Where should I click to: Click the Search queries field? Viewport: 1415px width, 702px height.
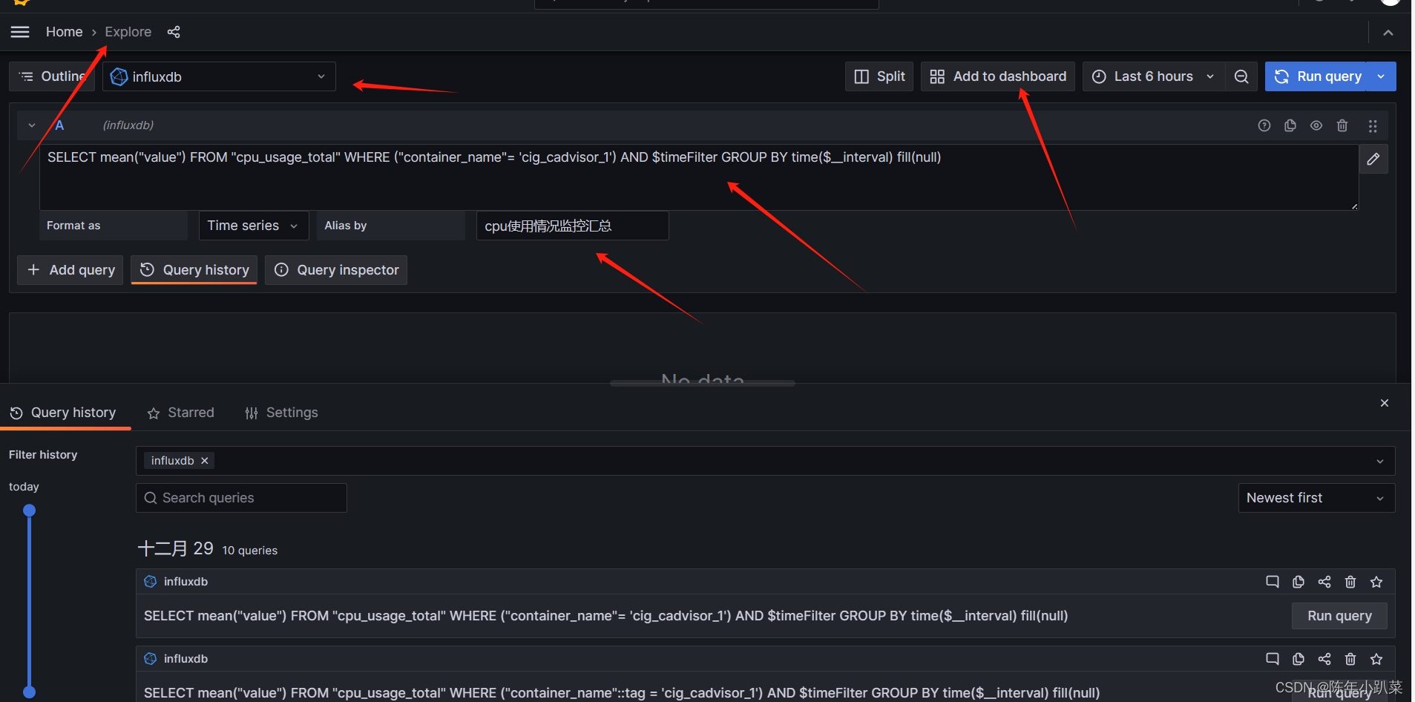coord(241,498)
